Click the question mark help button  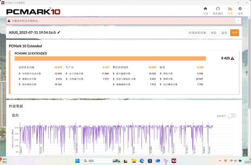[238, 21]
